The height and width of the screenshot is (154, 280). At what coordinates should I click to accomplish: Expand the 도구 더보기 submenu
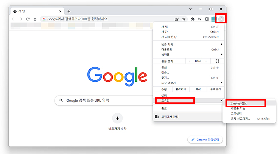(188, 83)
